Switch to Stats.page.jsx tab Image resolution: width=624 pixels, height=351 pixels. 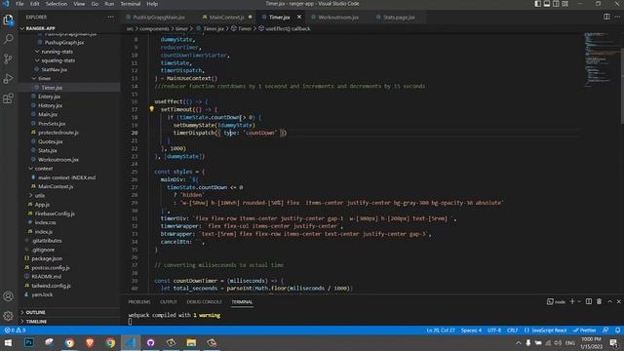pyautogui.click(x=399, y=18)
